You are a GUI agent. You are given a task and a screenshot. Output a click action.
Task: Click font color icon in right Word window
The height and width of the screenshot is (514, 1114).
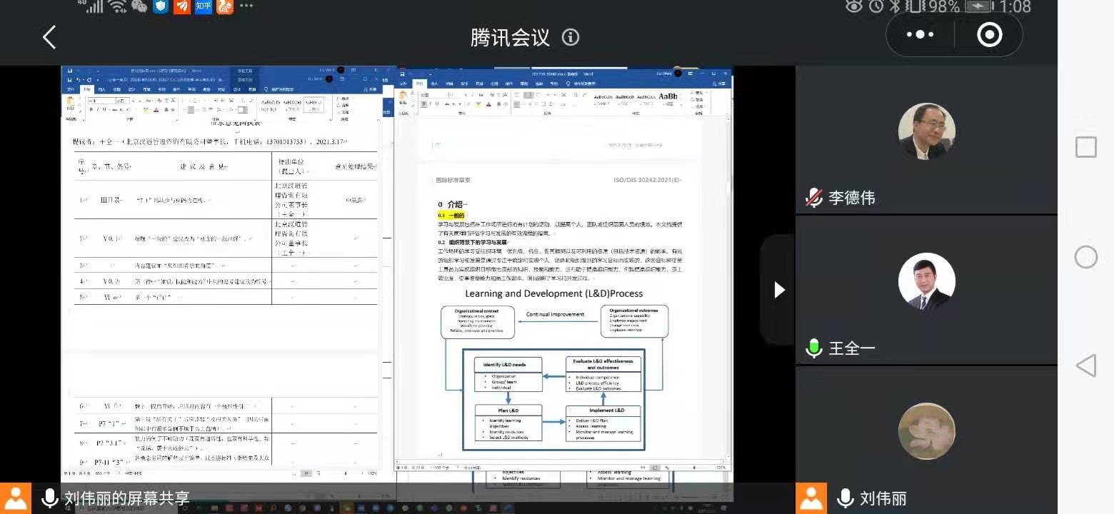(488, 104)
